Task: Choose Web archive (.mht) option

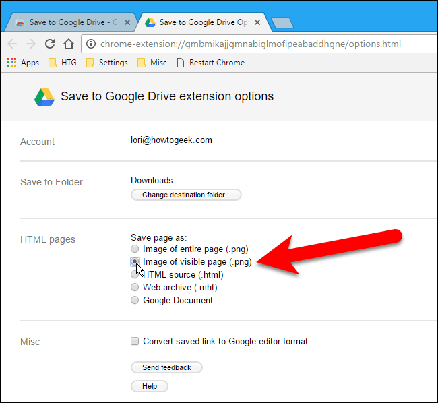Action: point(135,288)
